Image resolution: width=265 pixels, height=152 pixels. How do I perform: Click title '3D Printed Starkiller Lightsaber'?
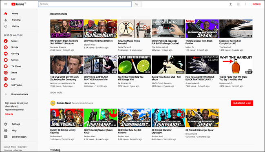(161, 131)
